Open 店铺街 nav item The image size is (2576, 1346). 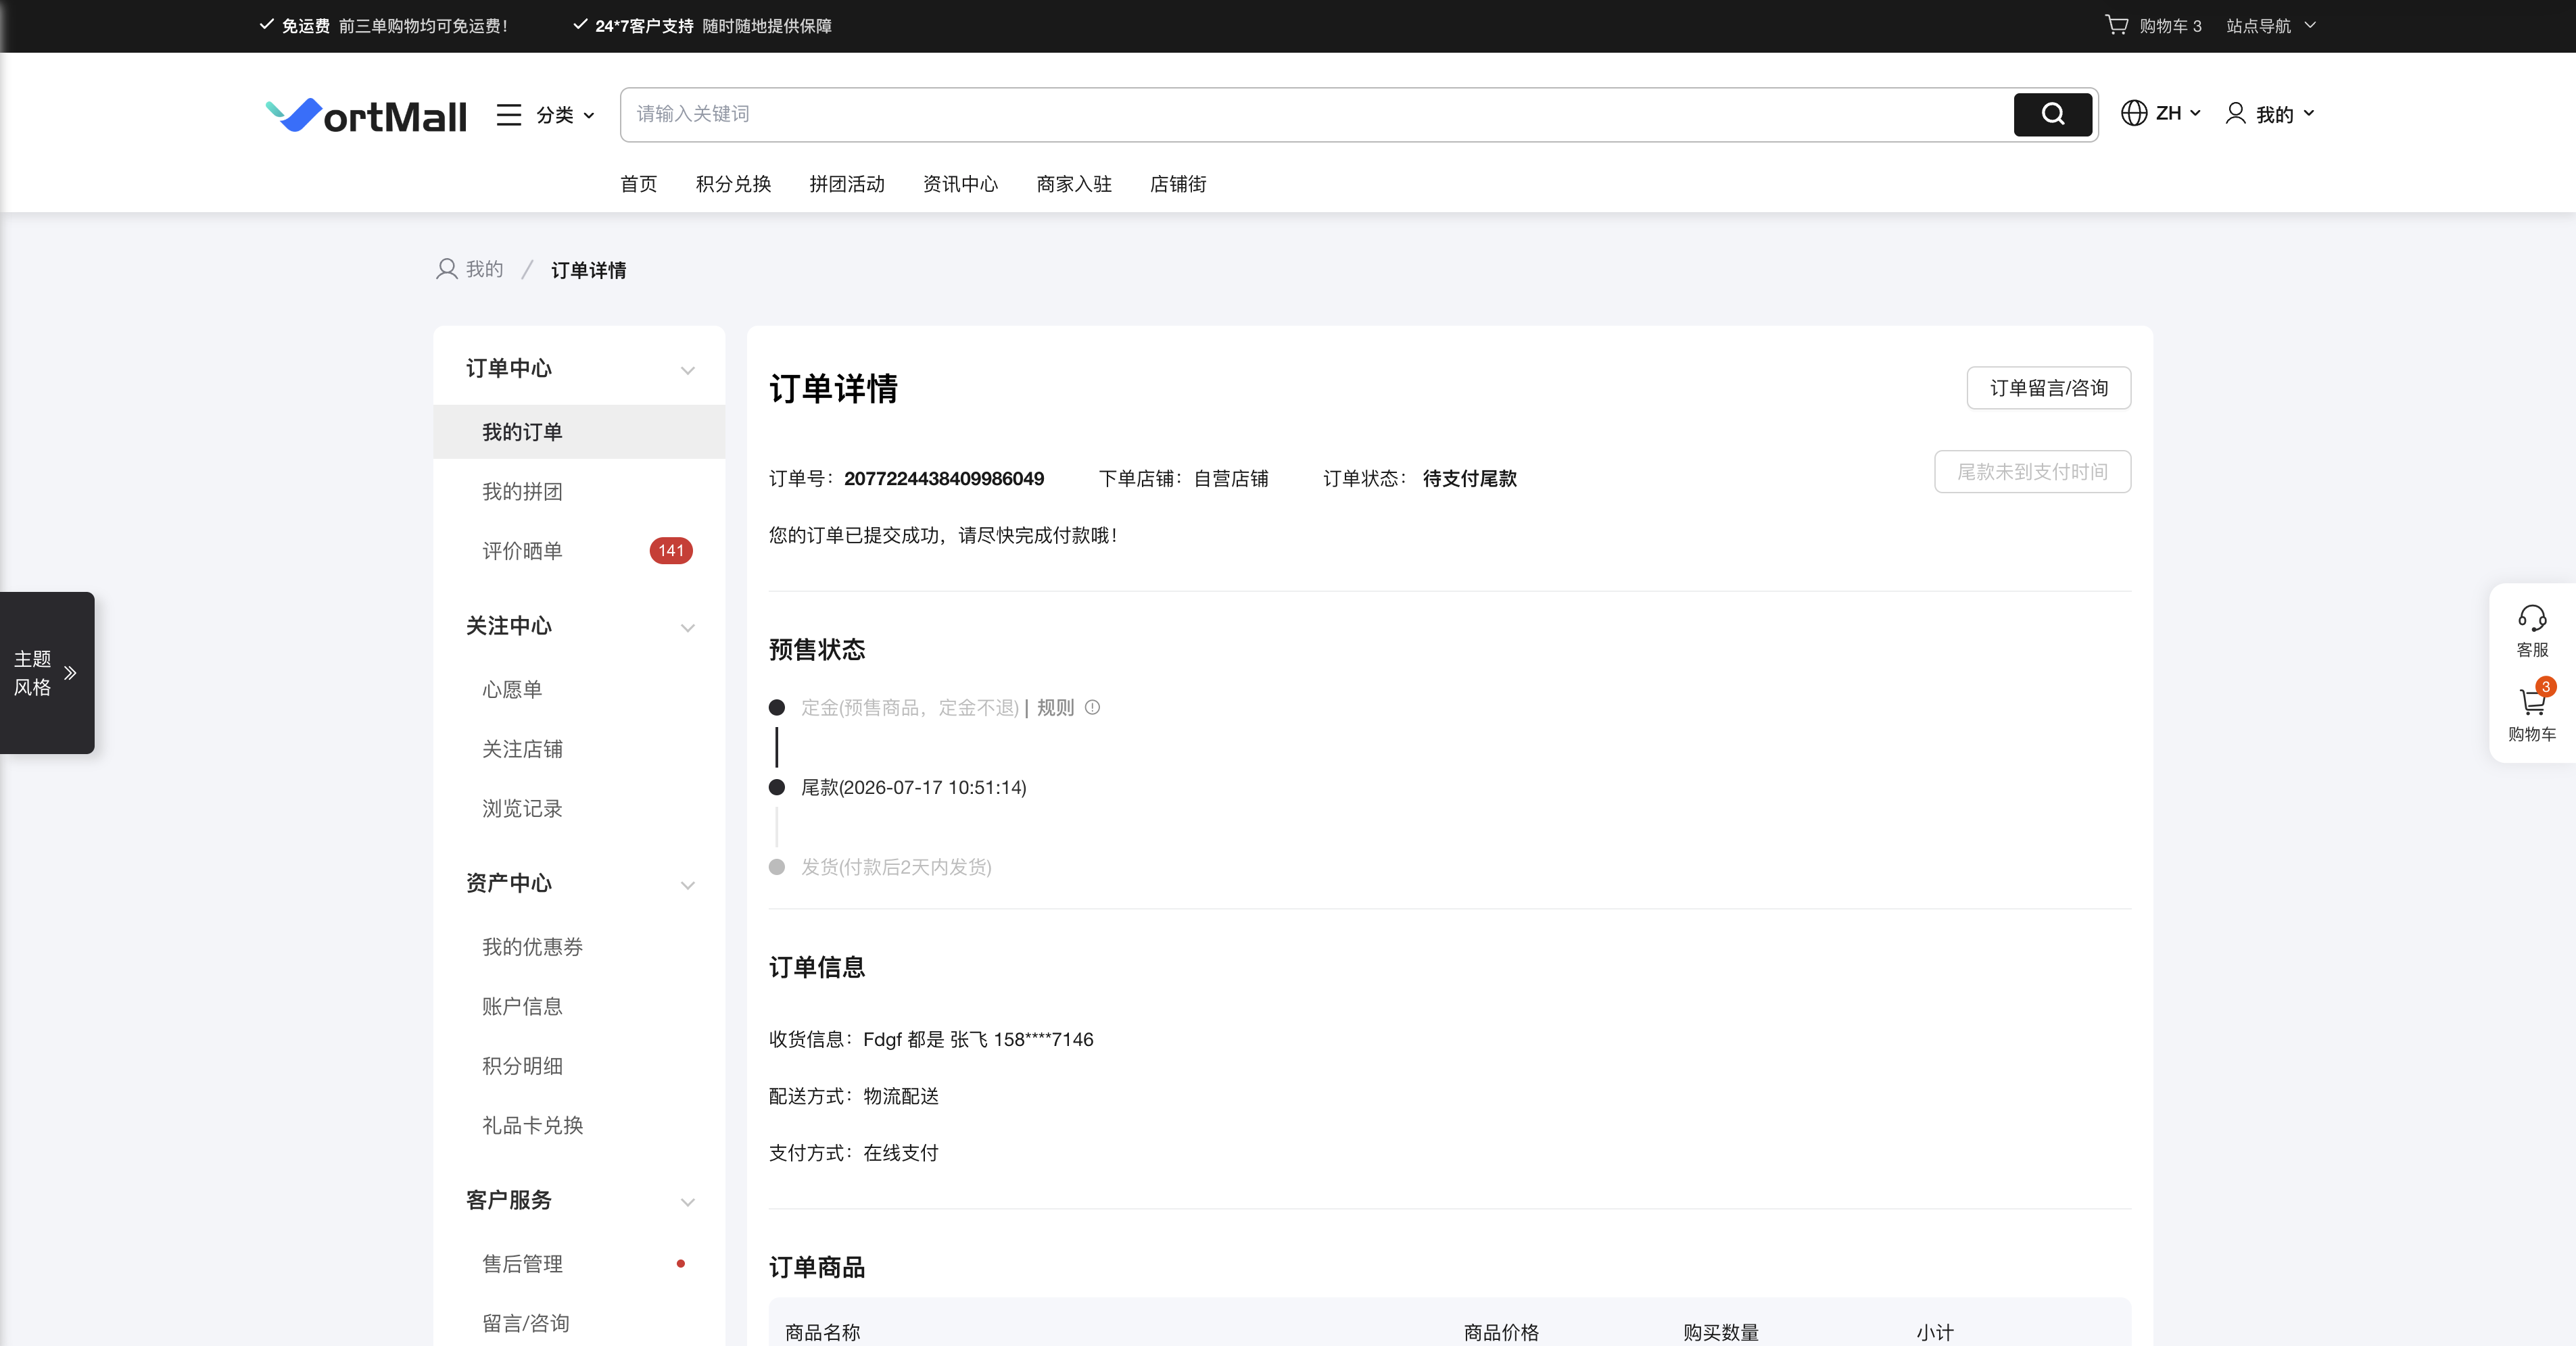tap(1178, 184)
